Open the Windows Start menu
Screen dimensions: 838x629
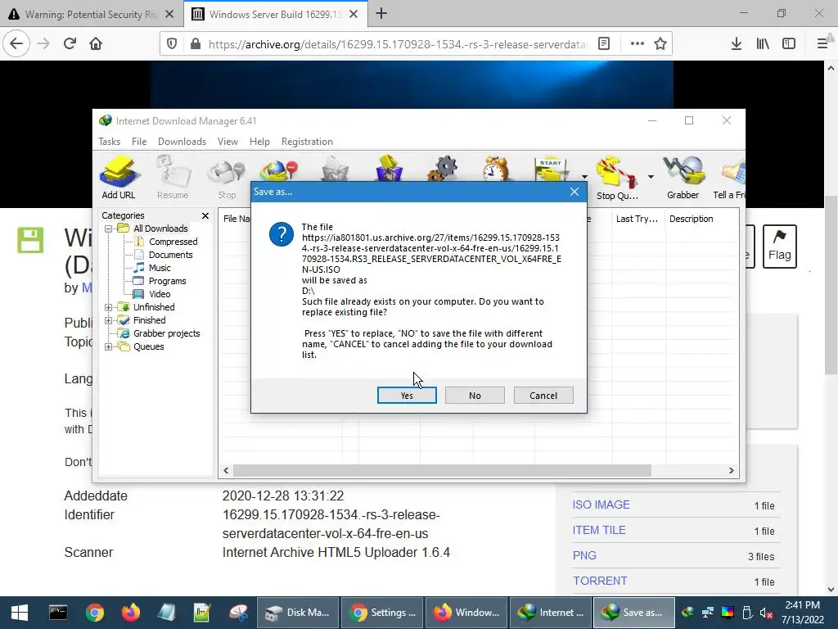[x=20, y=613]
